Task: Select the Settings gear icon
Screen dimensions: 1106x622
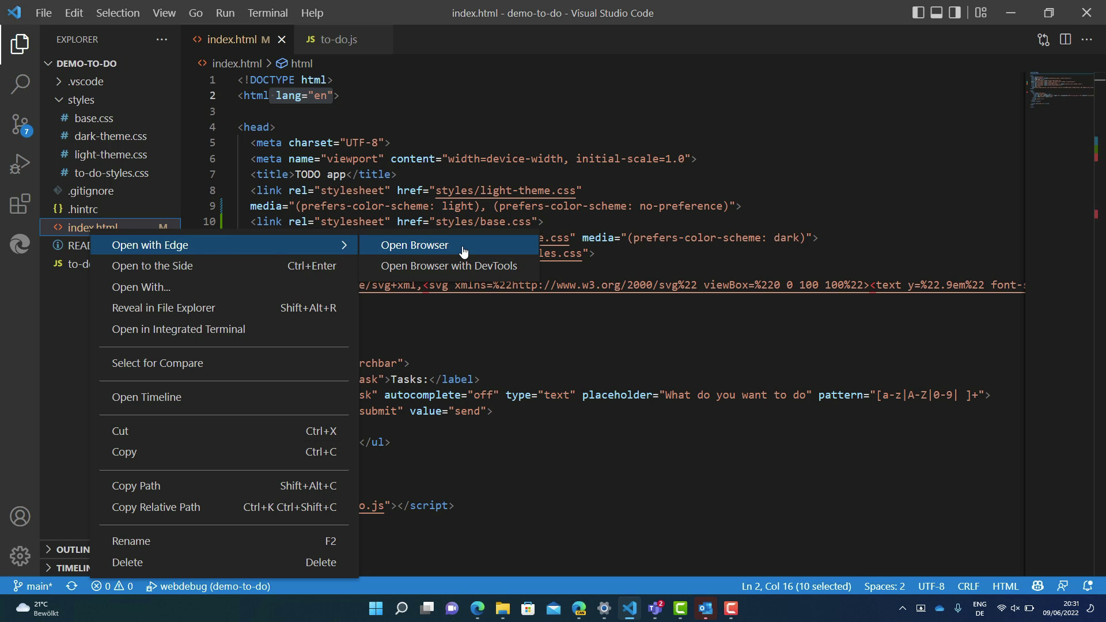Action: tap(21, 555)
